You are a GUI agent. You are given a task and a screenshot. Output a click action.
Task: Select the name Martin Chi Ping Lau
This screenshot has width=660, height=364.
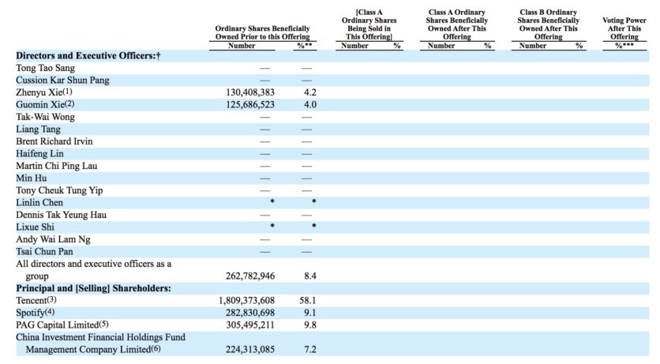click(x=57, y=166)
